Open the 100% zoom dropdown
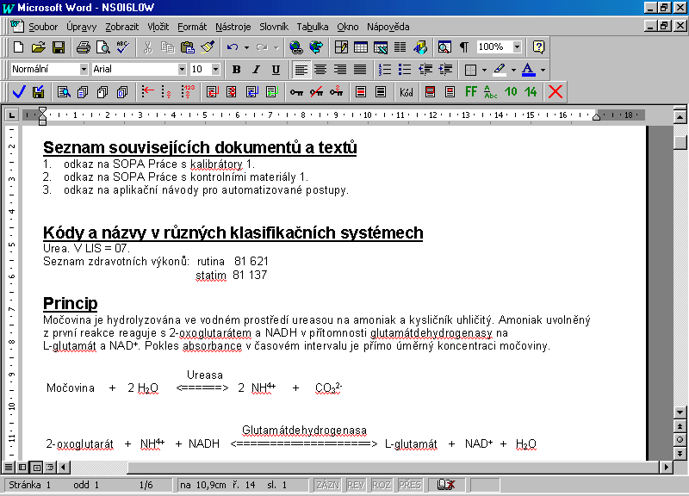Image resolution: width=689 pixels, height=496 pixels. click(517, 47)
